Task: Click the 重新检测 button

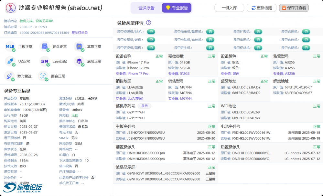Action: coord(262,8)
